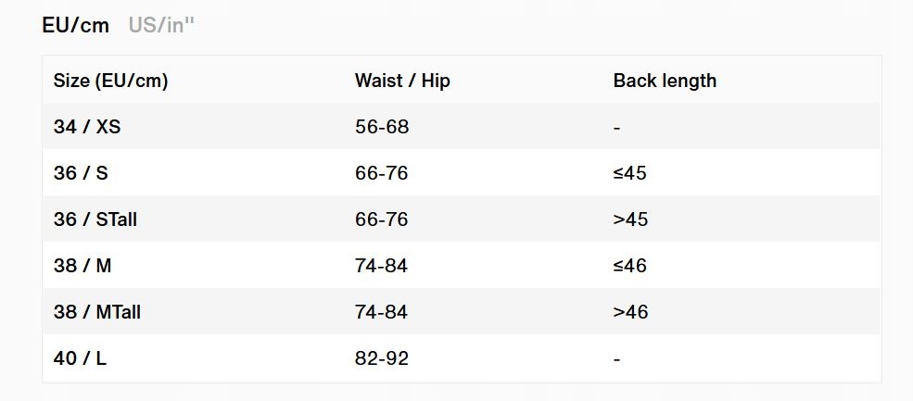Click the 82-92 waist/hip value
This screenshot has width=913, height=401.
382,357
